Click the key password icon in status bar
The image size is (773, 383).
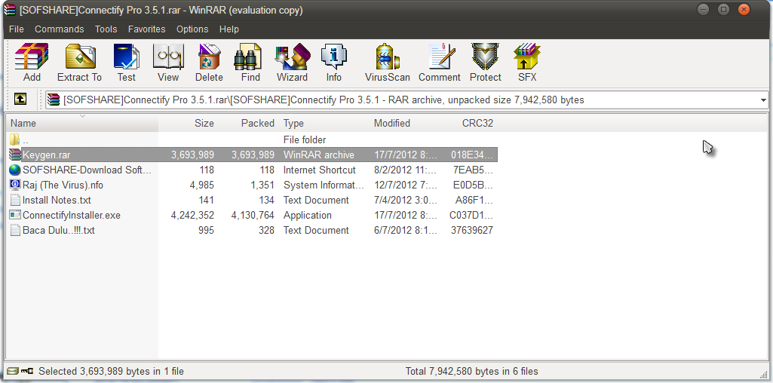point(26,371)
